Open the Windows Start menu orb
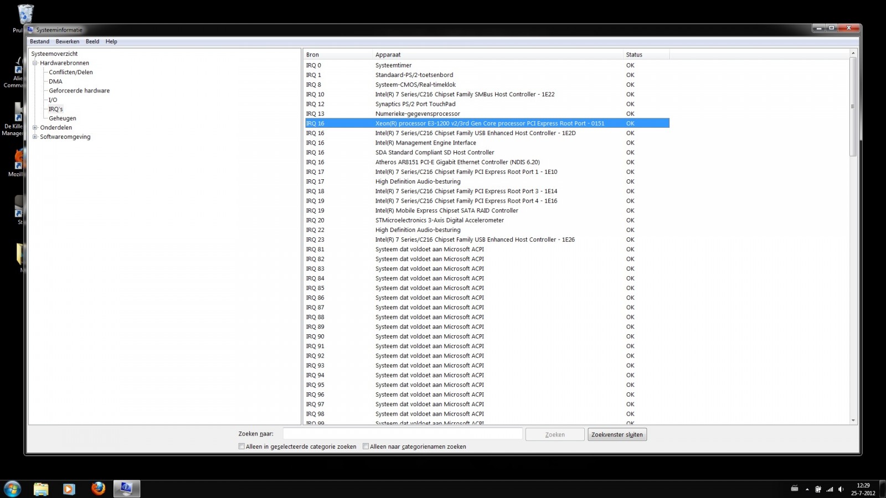 (x=12, y=489)
